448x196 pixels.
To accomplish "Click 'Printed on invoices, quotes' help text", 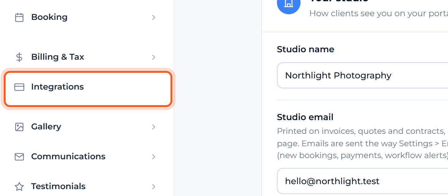I will 362,143.
